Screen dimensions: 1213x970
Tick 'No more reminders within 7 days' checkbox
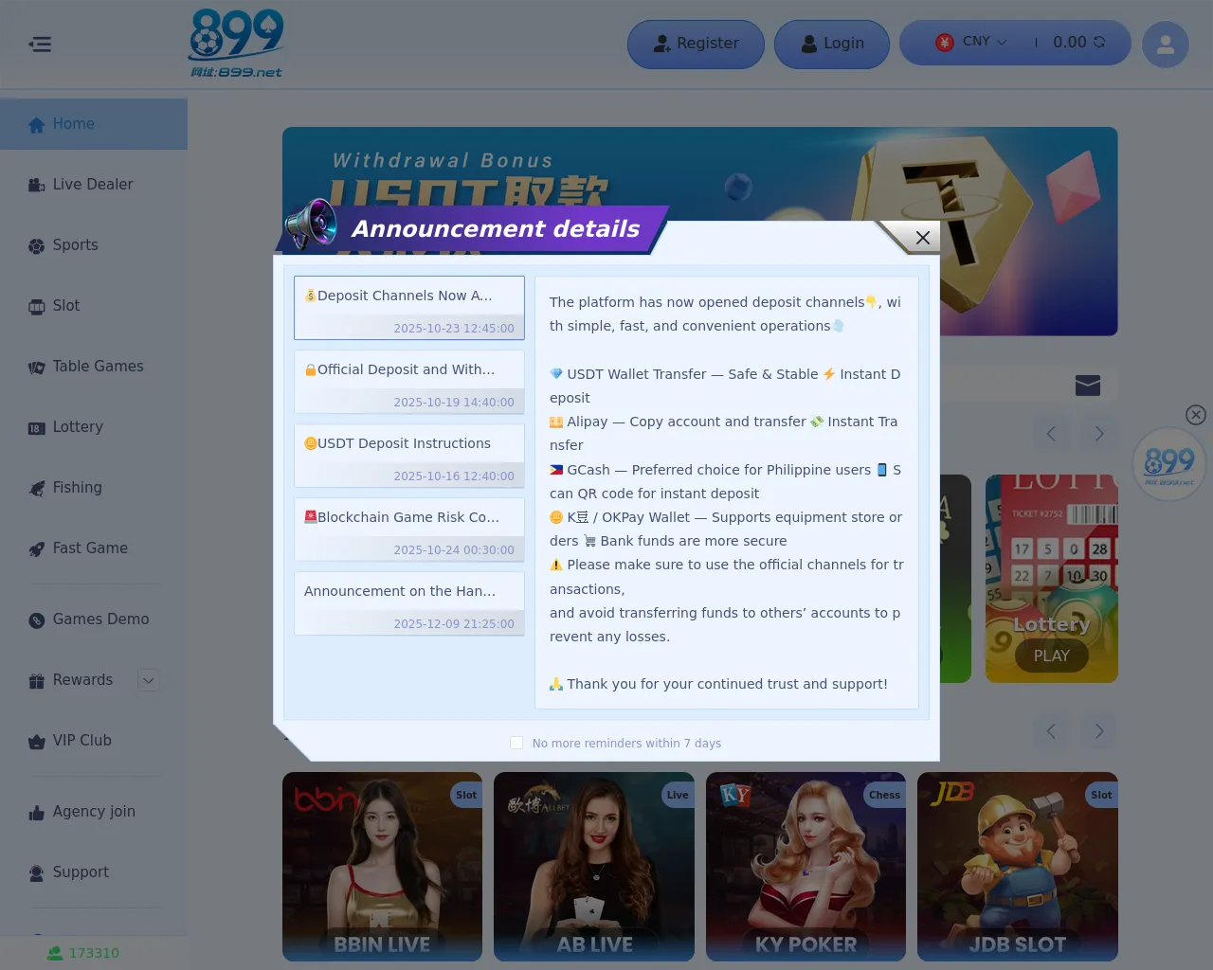[516, 743]
